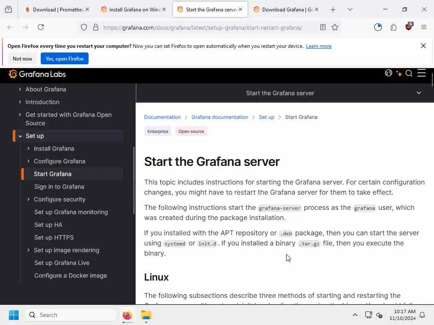This screenshot has height=325, width=434.
Task: Close the Download Prometheus tab
Action: [x=87, y=9]
